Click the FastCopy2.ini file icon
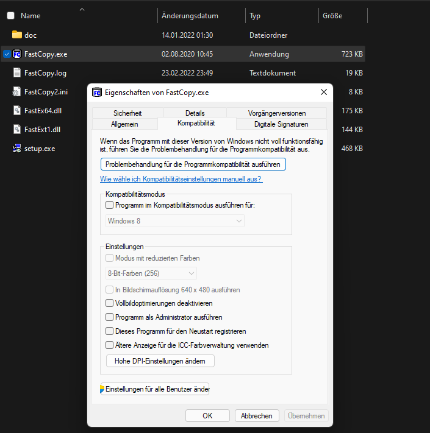 coord(17,92)
